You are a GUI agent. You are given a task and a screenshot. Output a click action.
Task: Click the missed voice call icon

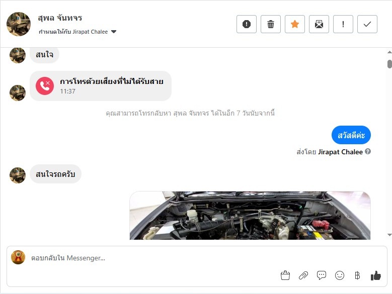45,86
